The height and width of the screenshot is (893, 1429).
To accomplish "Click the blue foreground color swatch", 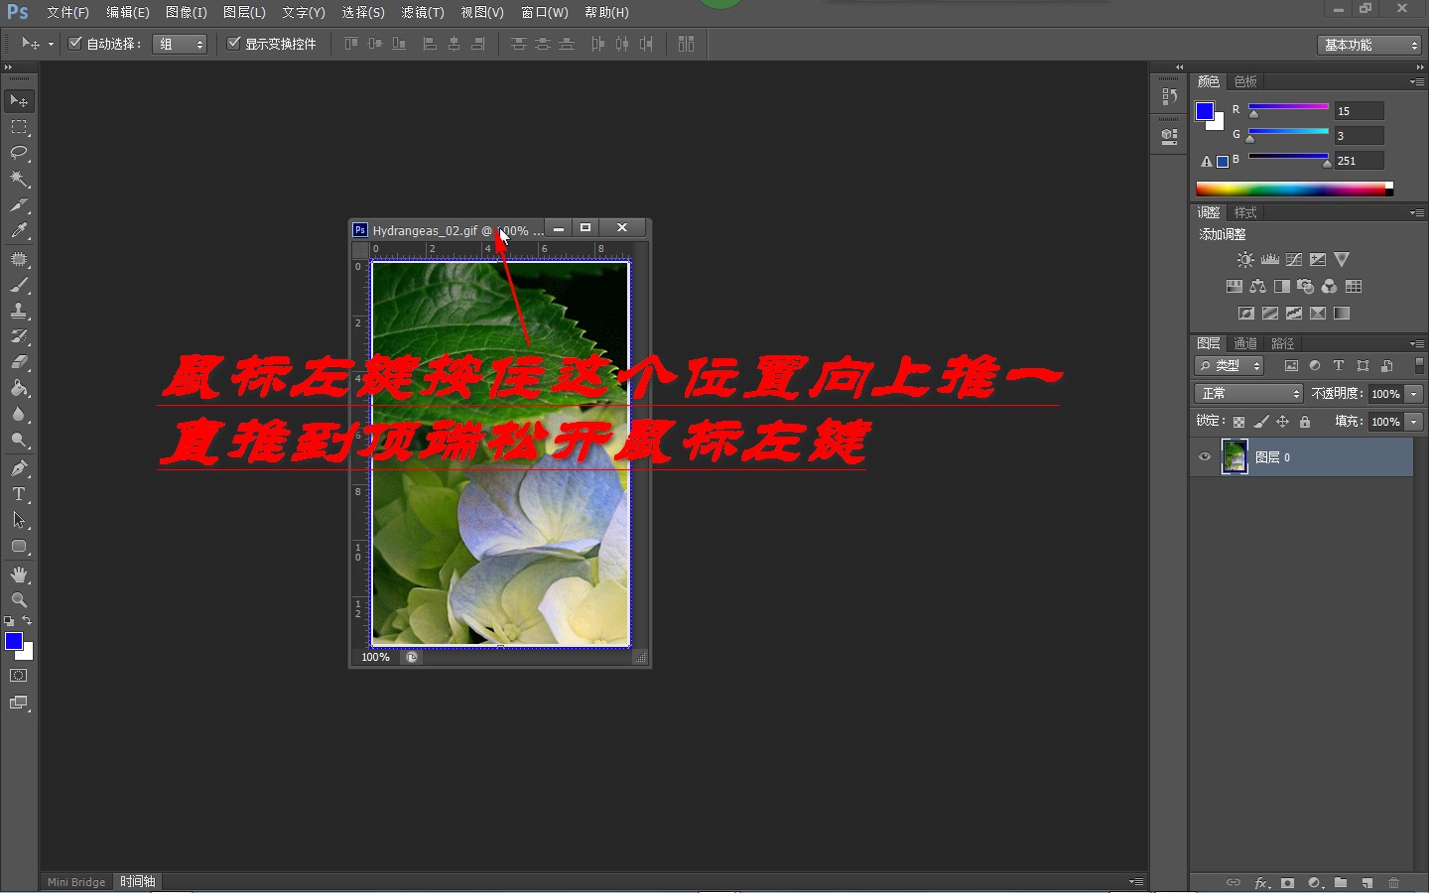I will coord(12,642).
